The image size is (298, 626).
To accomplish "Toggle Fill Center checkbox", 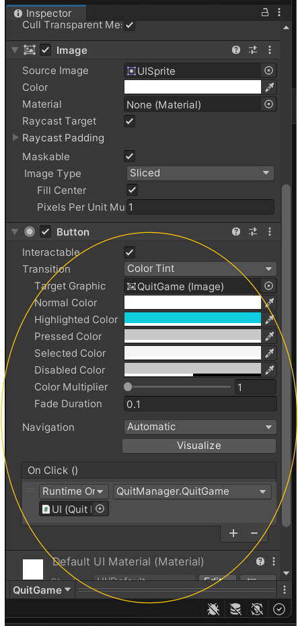I will [x=132, y=190].
